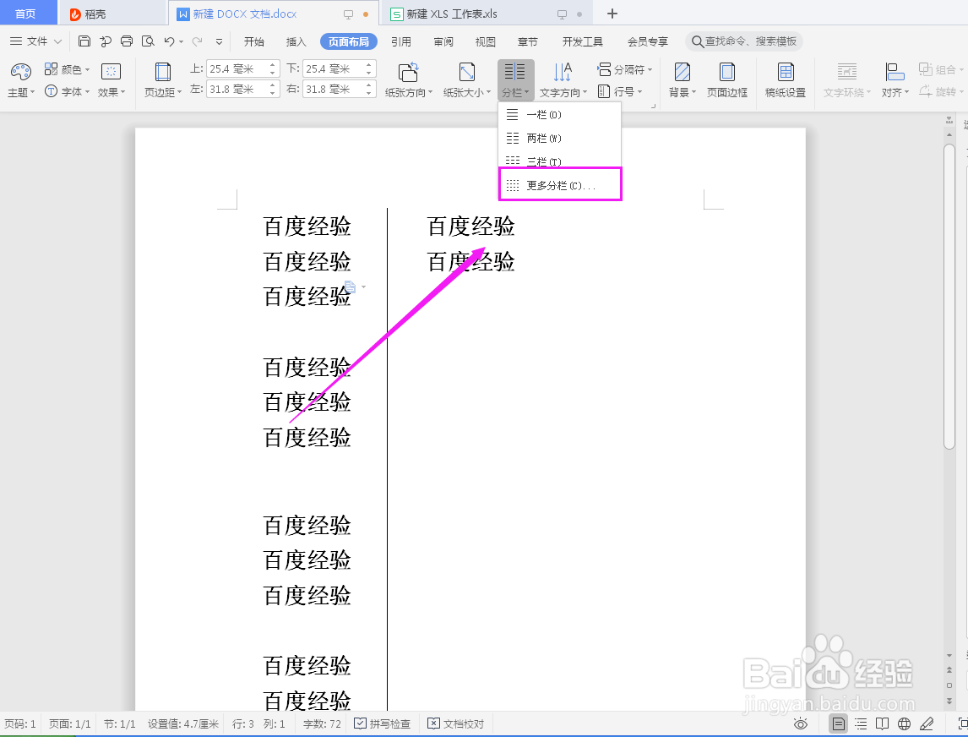968x737 pixels.
Task: Click bottom margin spinner arrows
Action: coord(368,68)
